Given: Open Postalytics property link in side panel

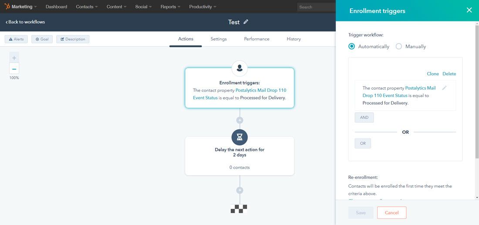Looking at the screenshot, I should click(x=399, y=91).
